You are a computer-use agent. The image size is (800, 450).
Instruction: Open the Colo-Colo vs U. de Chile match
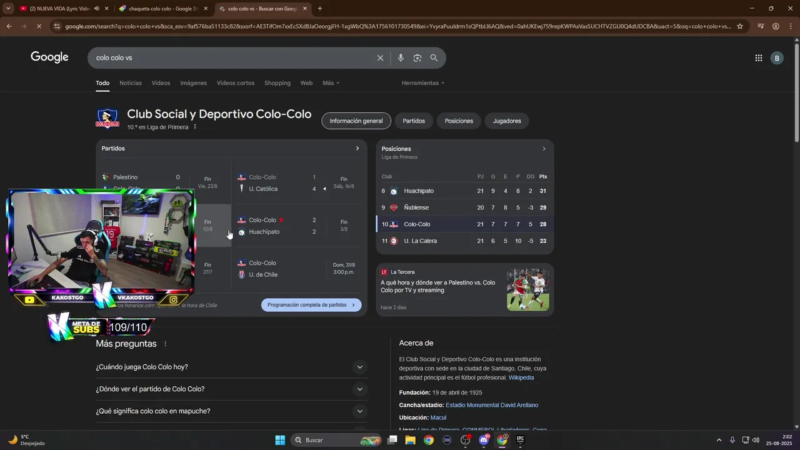[x=297, y=269]
